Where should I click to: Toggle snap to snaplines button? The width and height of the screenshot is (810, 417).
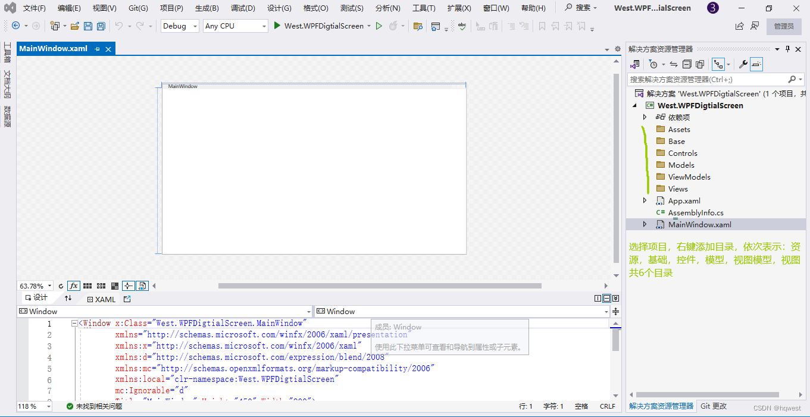(x=129, y=286)
